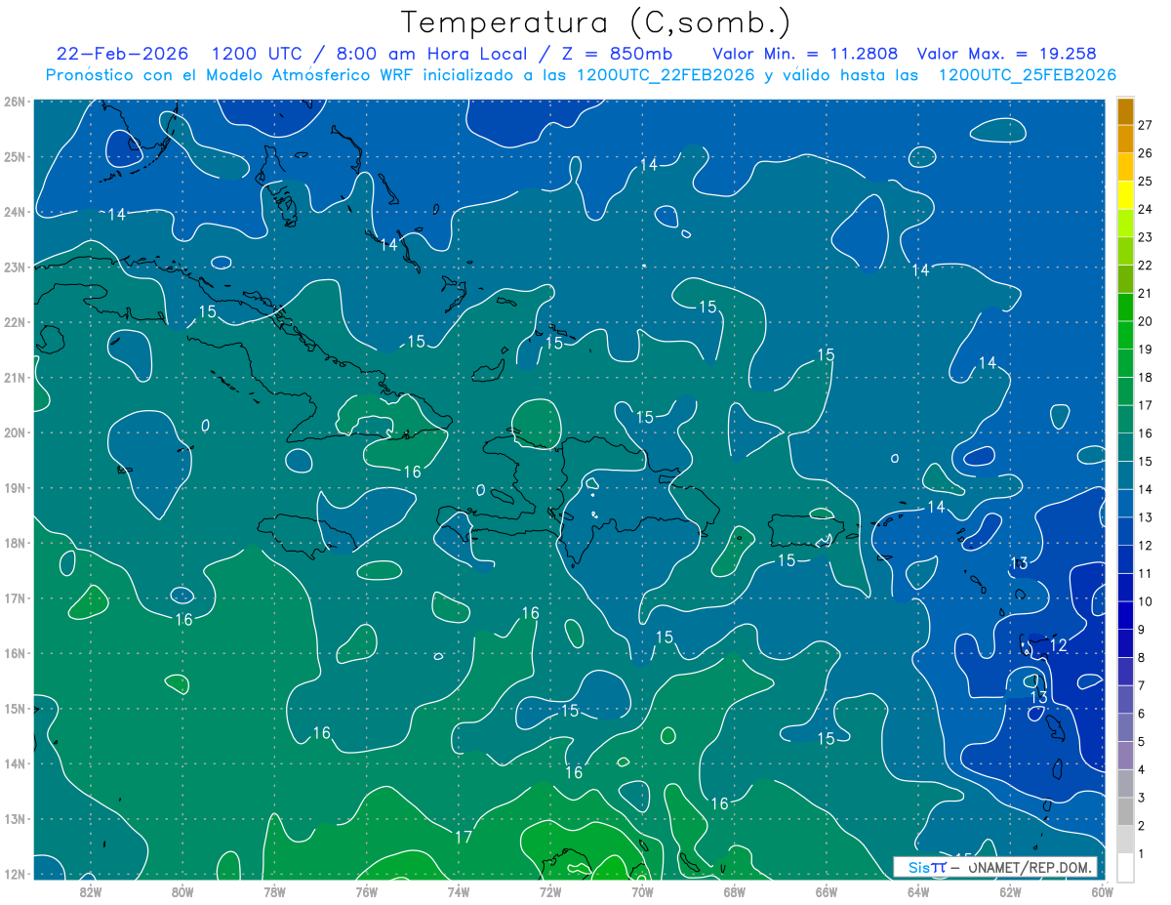Click the legend number 1 on color bar
Image resolution: width=1171 pixels, height=905 pixels.
click(1142, 854)
